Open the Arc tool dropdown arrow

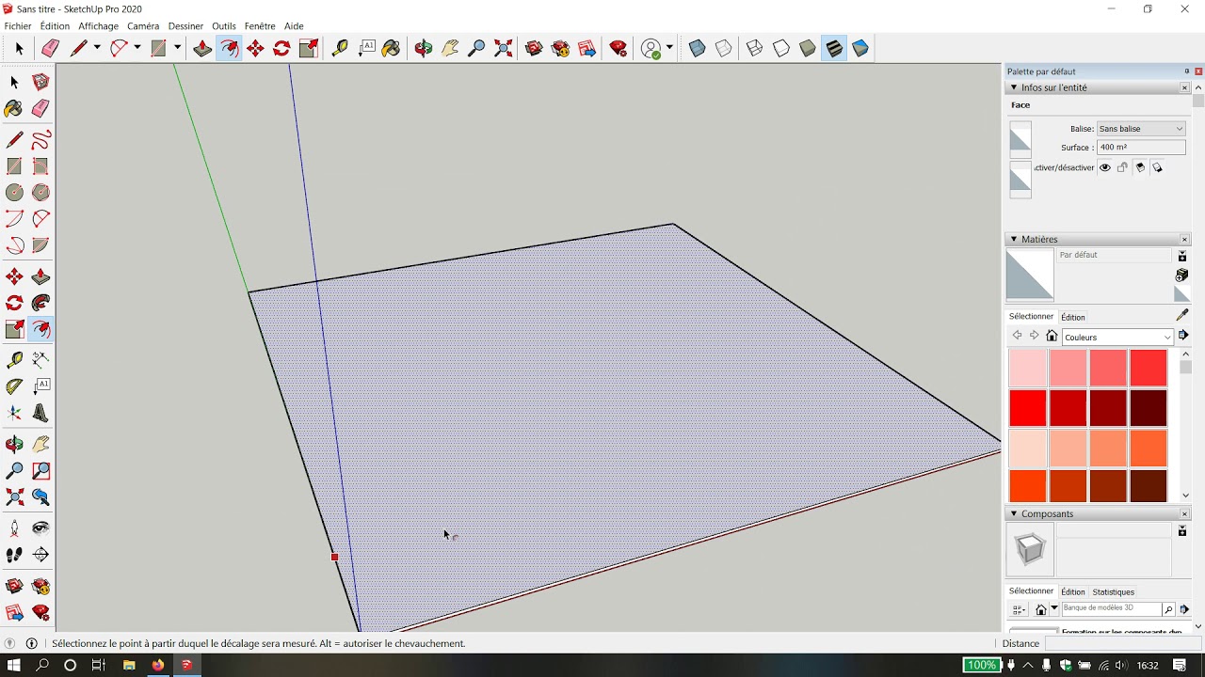pyautogui.click(x=137, y=48)
